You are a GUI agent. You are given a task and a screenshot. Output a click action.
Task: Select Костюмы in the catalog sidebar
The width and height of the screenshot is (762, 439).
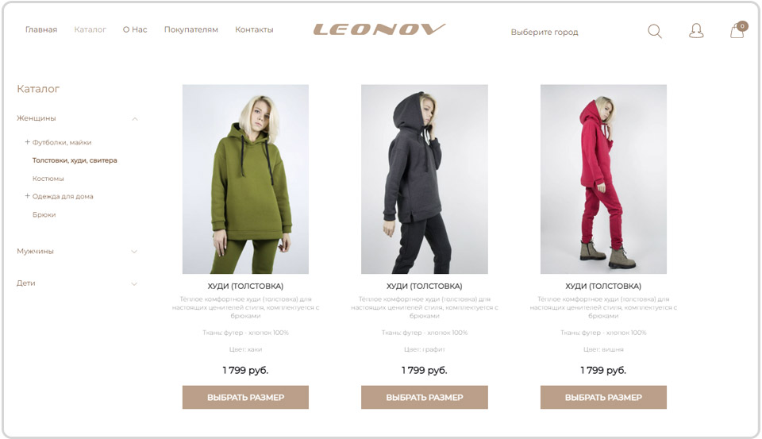(48, 179)
